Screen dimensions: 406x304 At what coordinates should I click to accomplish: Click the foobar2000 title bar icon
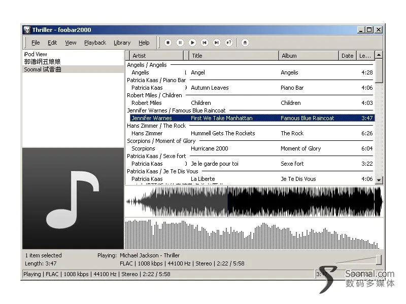tap(27, 30)
